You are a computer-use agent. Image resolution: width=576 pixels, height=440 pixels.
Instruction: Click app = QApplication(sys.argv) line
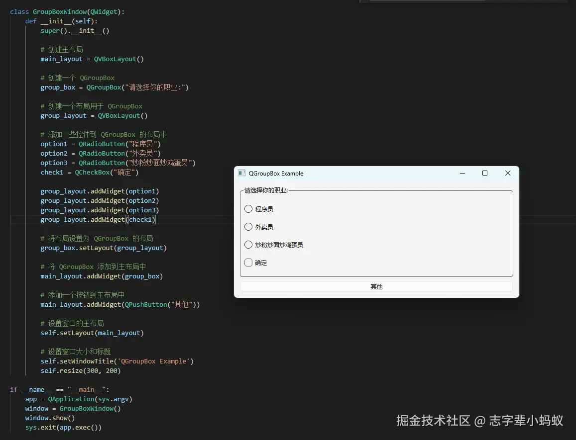tap(79, 399)
